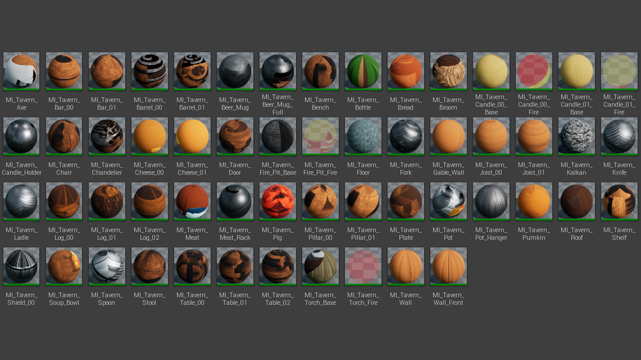The image size is (641, 360).
Task: Click the MI_Tavern_Joist_00 thumbnail
Action: click(491, 136)
